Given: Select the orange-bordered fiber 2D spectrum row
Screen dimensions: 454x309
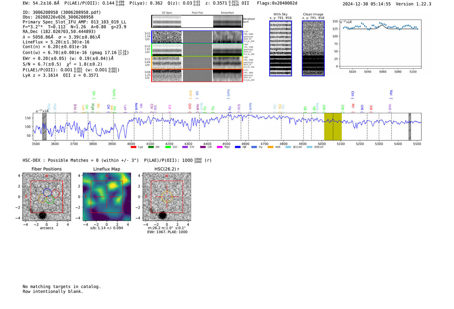Looking at the screenshot, I should pyautogui.click(x=197, y=62).
